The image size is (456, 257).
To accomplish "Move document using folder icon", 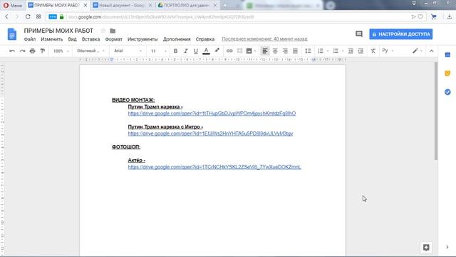I will point(113,31).
